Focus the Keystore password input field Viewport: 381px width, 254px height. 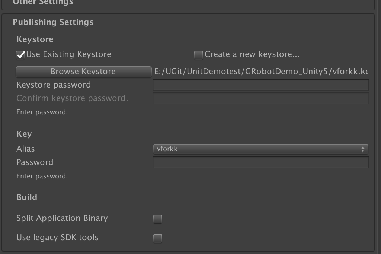pyautogui.click(x=261, y=85)
